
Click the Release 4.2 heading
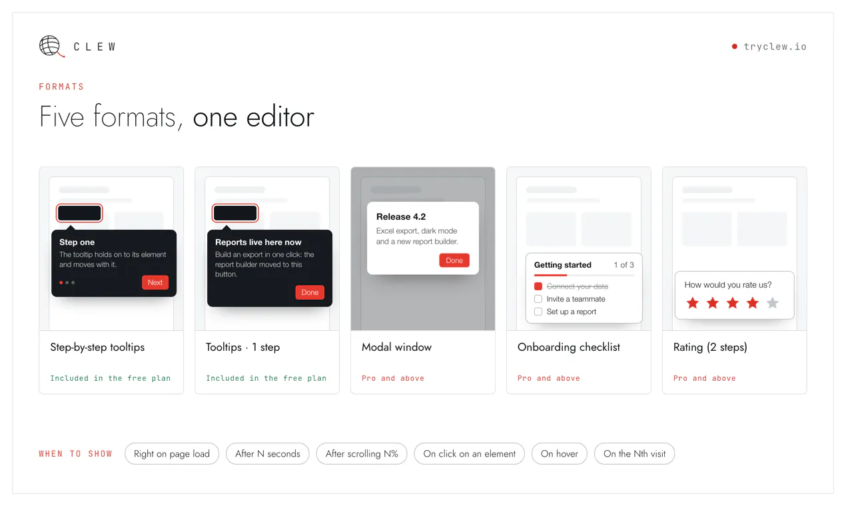(401, 216)
